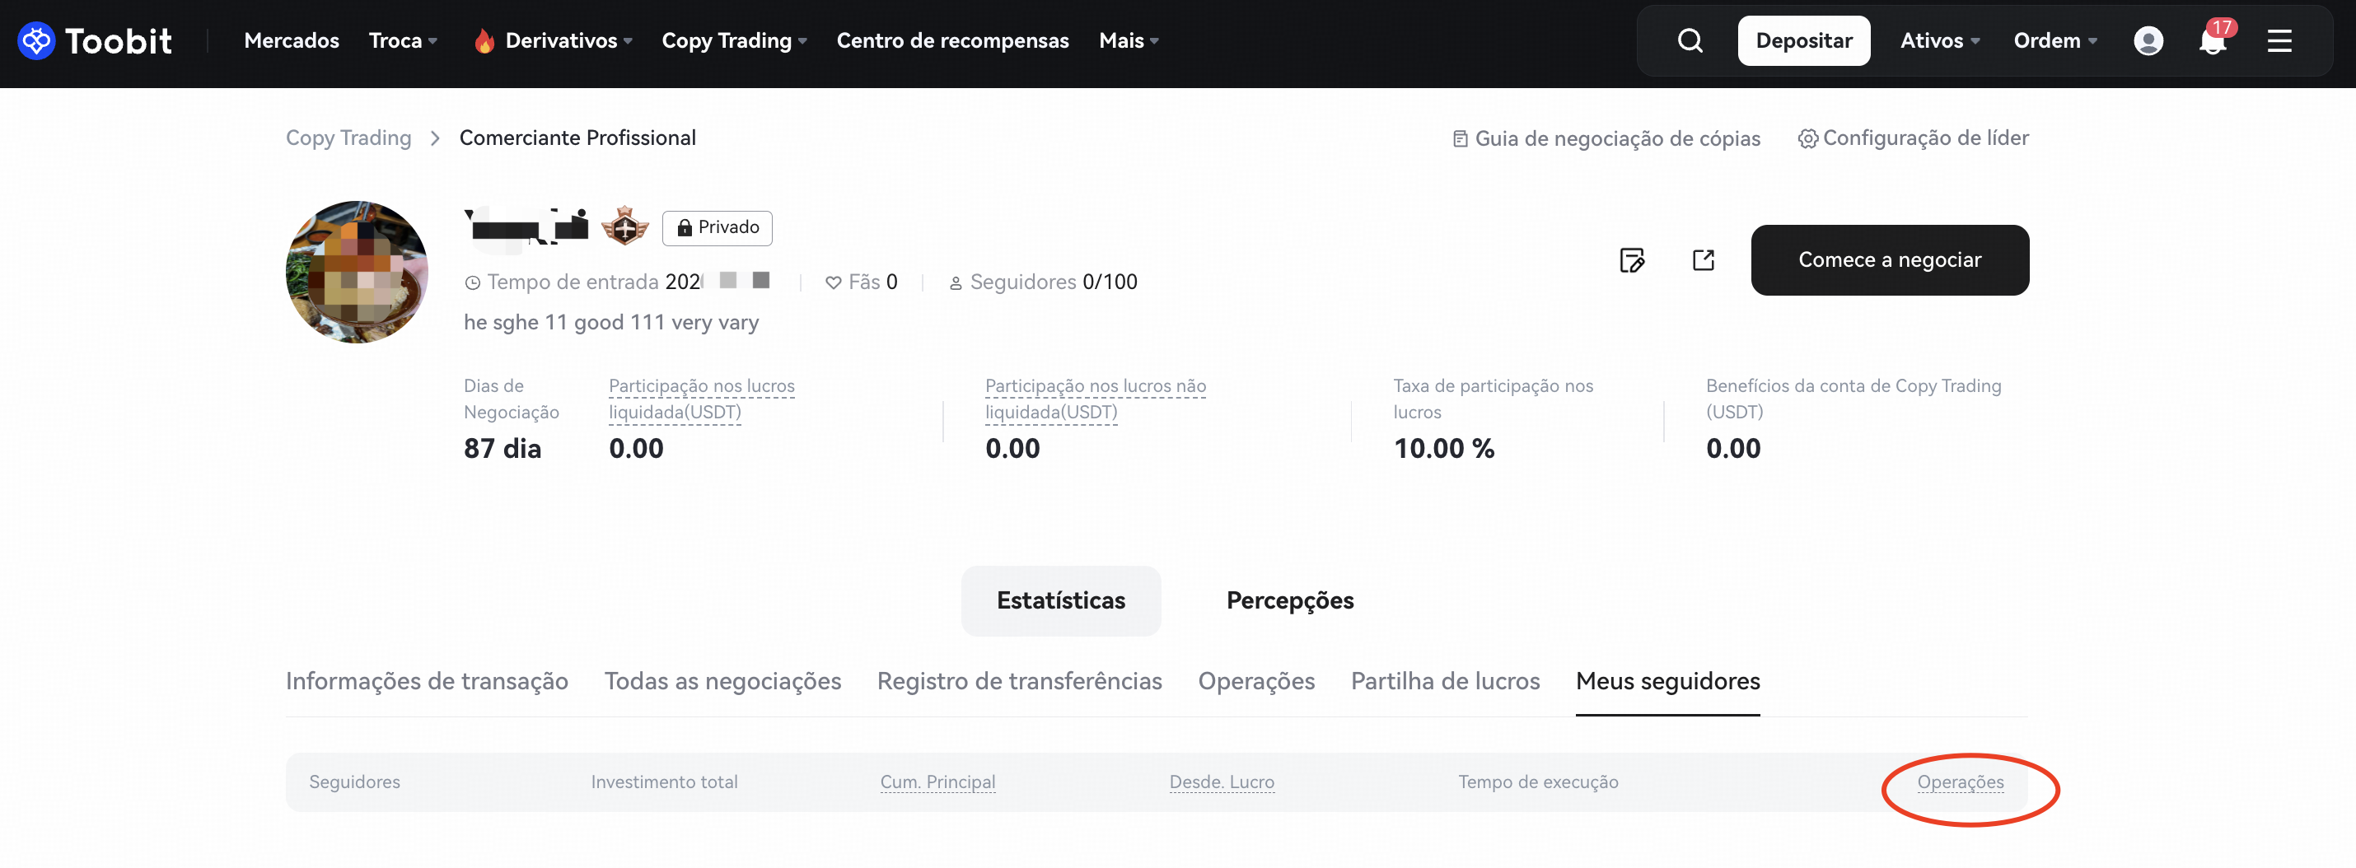2356x868 pixels.
Task: Open the search magnifier icon
Action: point(1690,40)
